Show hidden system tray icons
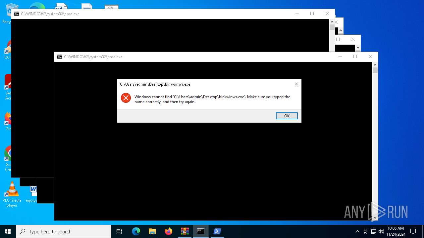Viewport: 424px width, 238px height. pos(357,231)
